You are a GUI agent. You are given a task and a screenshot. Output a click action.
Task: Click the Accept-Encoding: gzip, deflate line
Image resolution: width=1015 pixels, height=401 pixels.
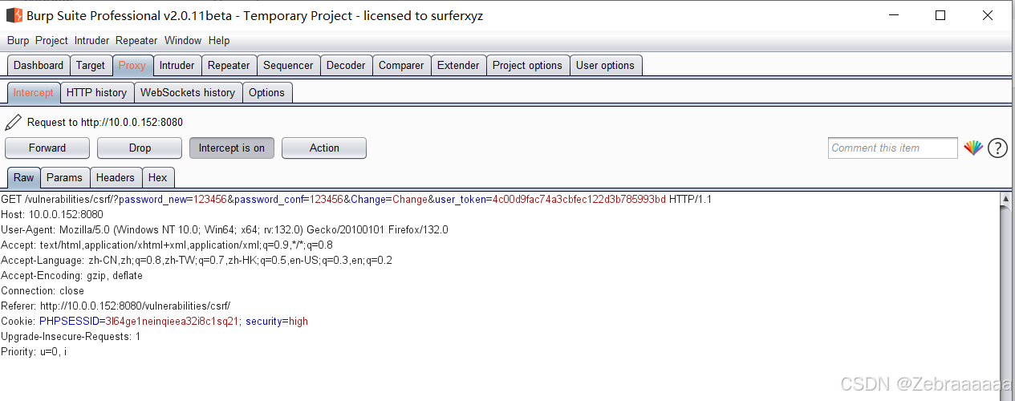point(71,276)
